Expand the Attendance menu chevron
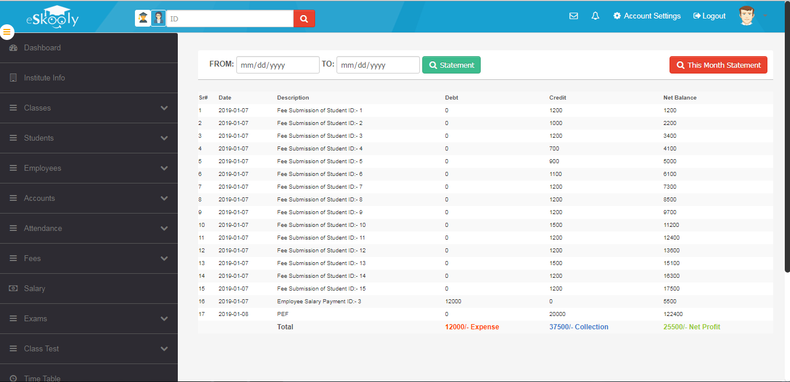790x382 pixels. pyautogui.click(x=164, y=229)
